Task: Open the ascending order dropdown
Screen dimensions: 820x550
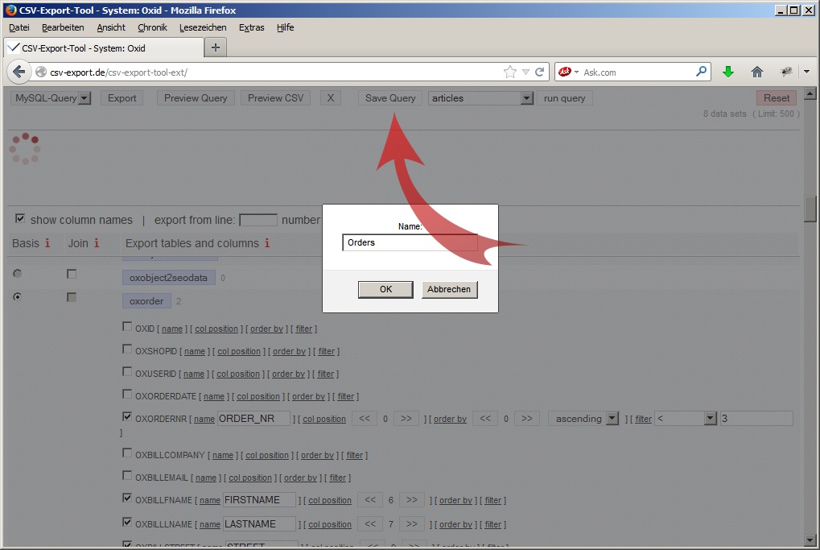Action: pyautogui.click(x=583, y=419)
